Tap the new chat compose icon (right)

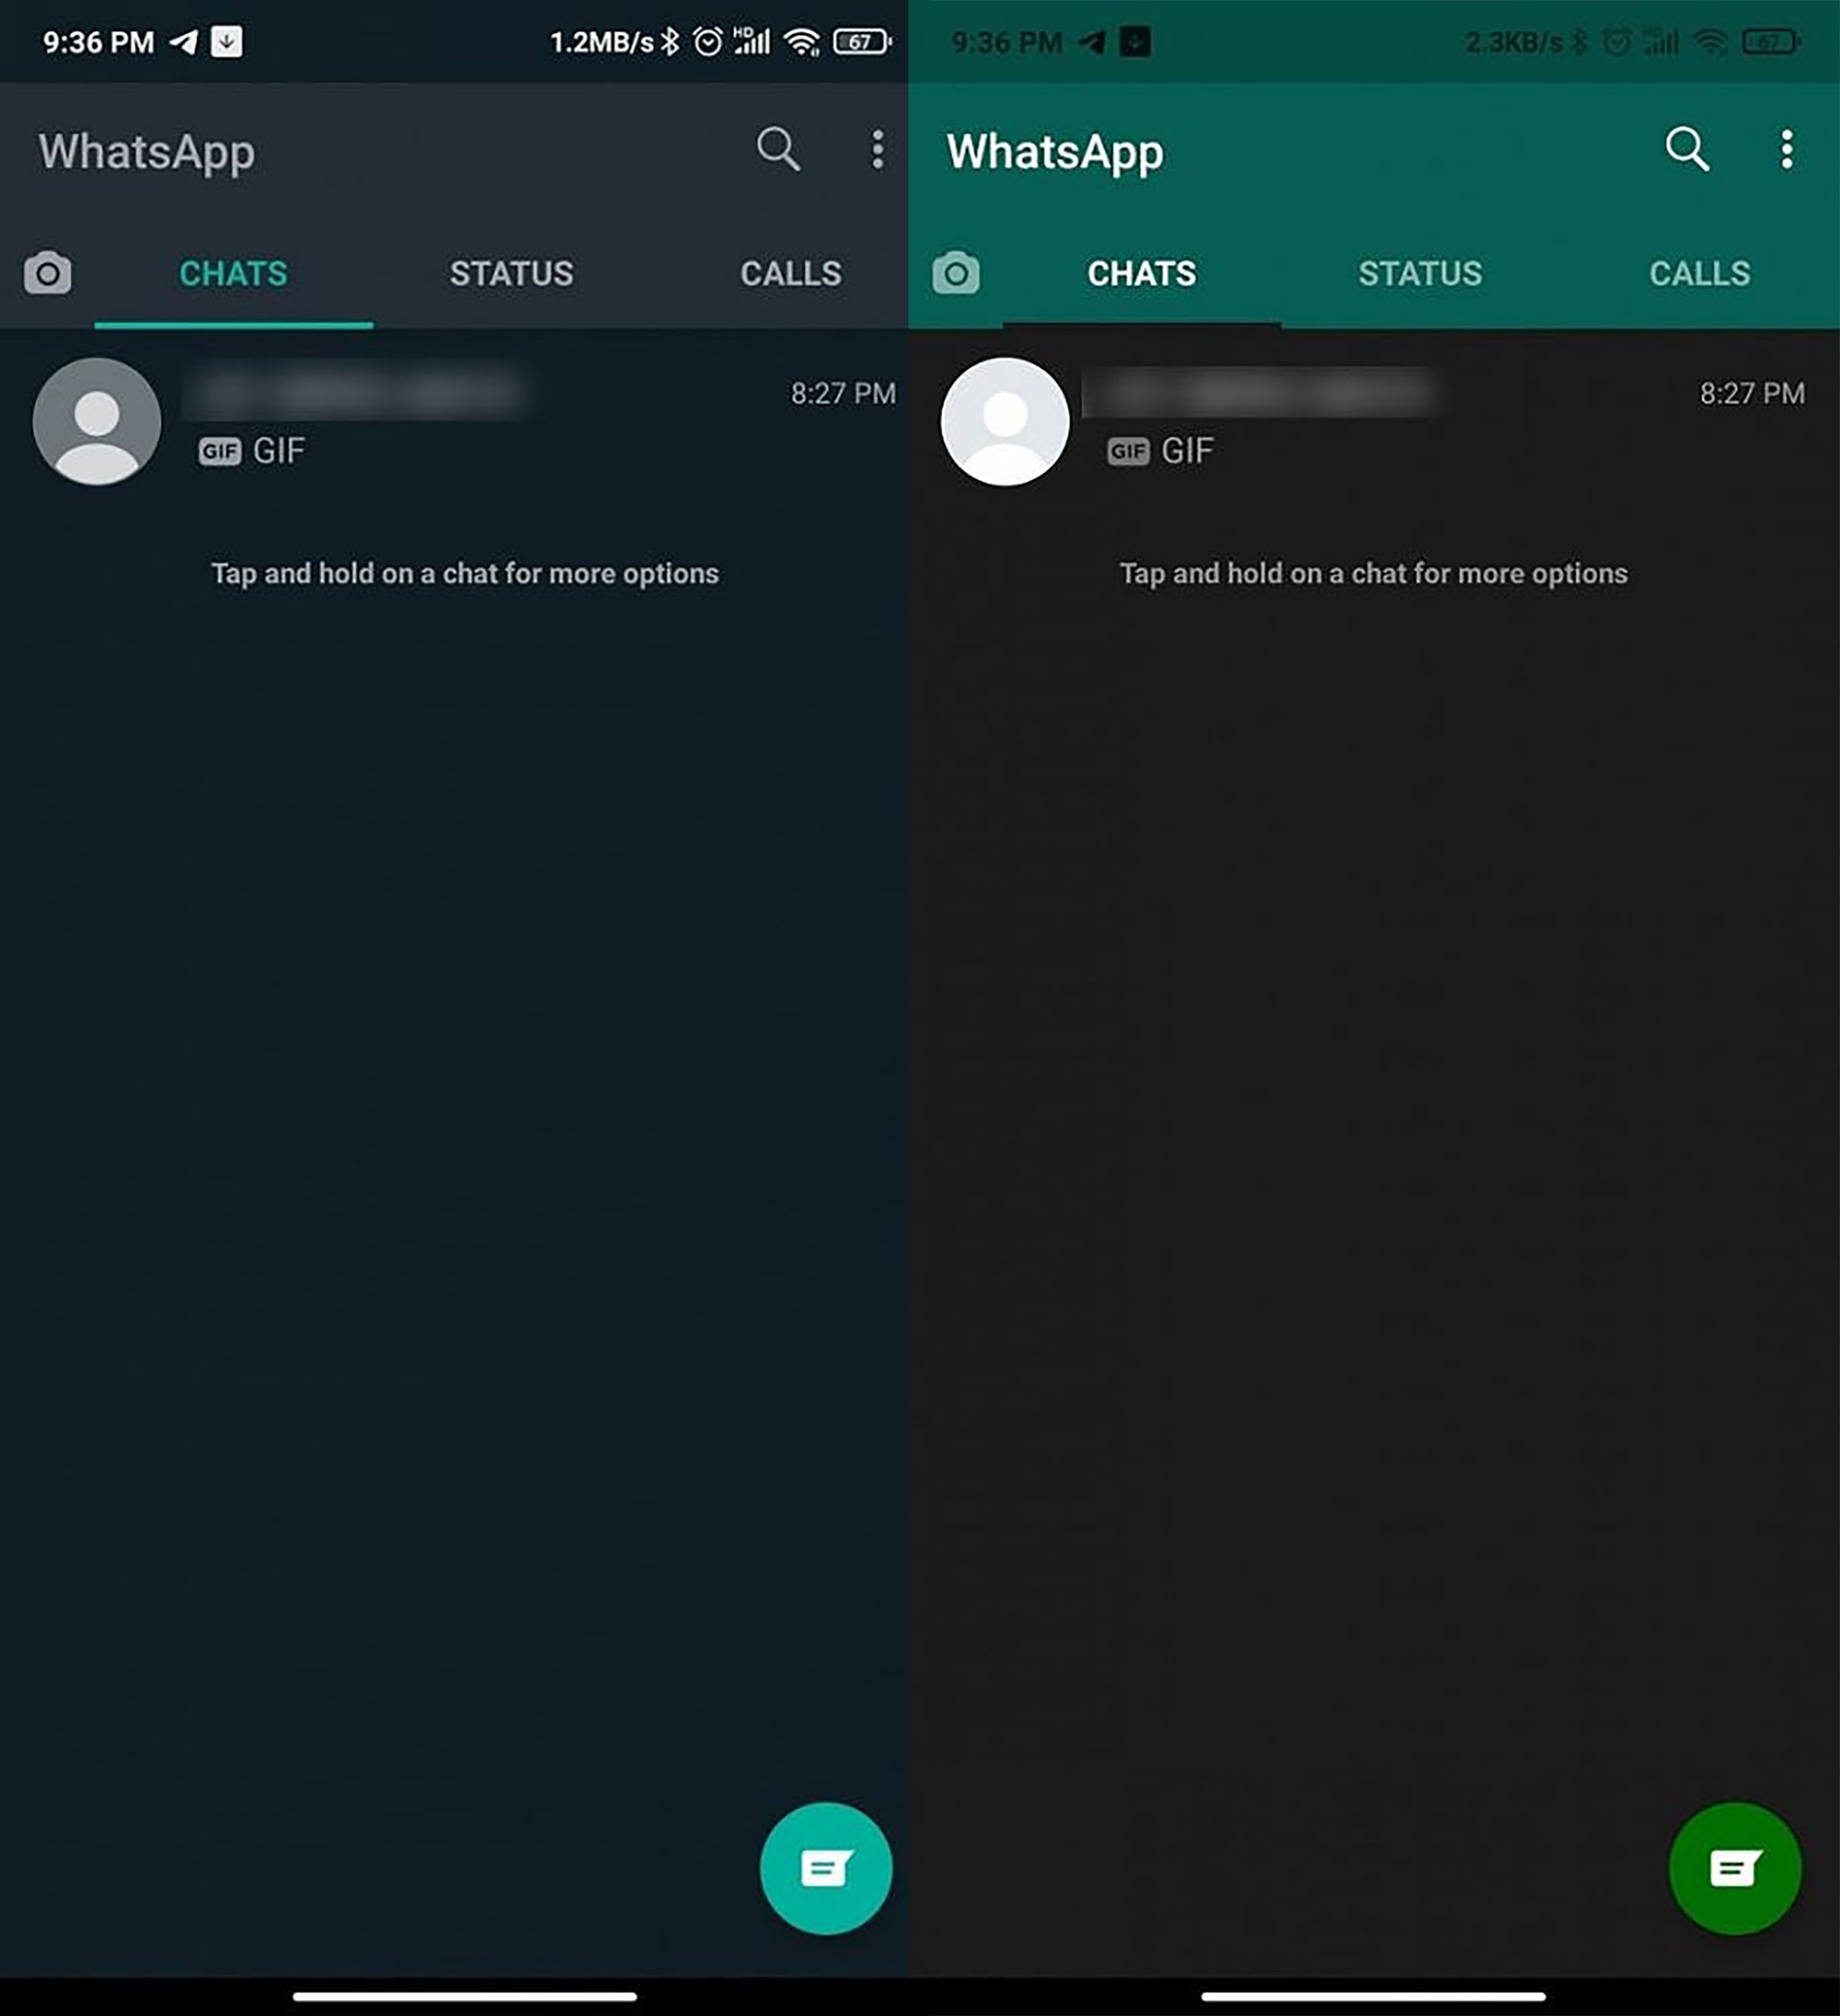coord(1737,1867)
